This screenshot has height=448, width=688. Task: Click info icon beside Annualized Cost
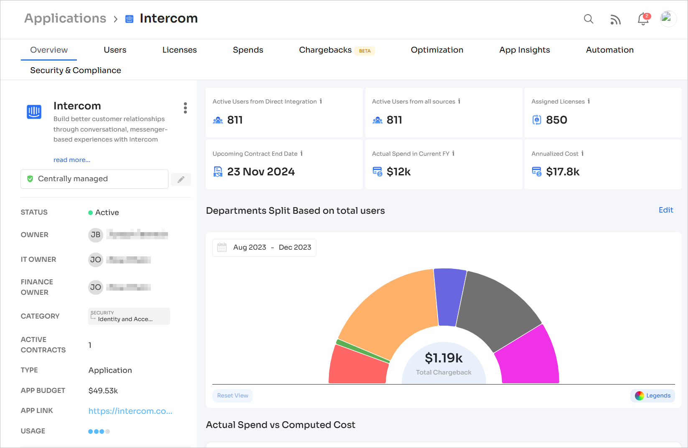coord(583,154)
